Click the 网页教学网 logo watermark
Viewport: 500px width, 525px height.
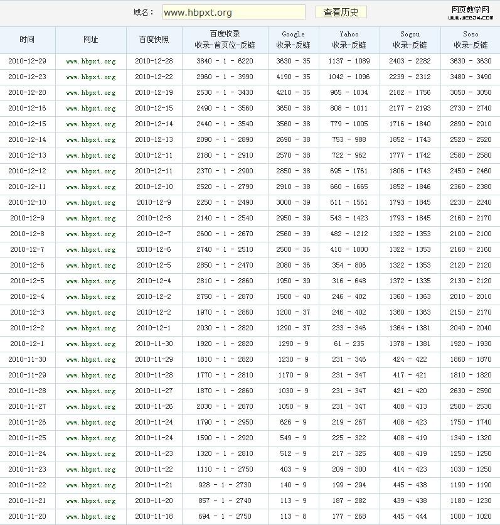[470, 13]
